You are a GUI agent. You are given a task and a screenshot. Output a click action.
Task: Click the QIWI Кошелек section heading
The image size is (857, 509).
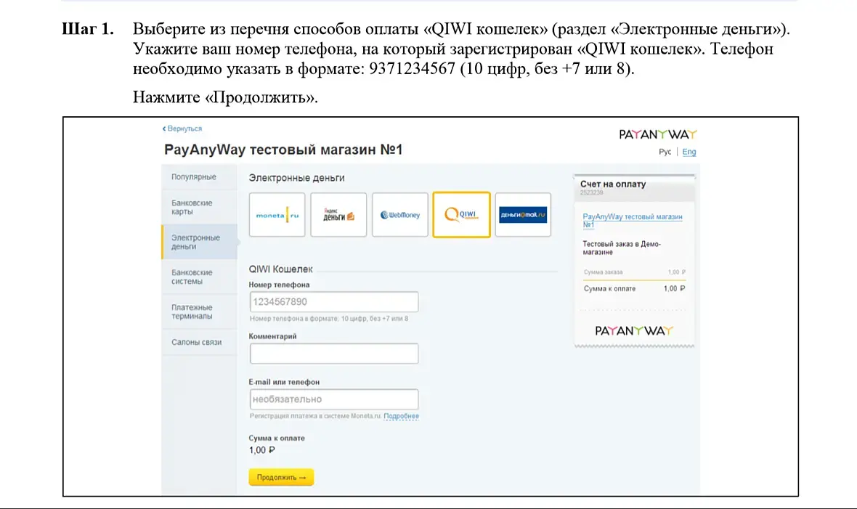click(x=281, y=269)
